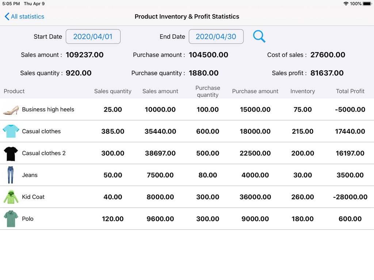This screenshot has width=374, height=280.
Task: Click the Sales quantity 920.00 summary value
Action: pyautogui.click(x=78, y=73)
